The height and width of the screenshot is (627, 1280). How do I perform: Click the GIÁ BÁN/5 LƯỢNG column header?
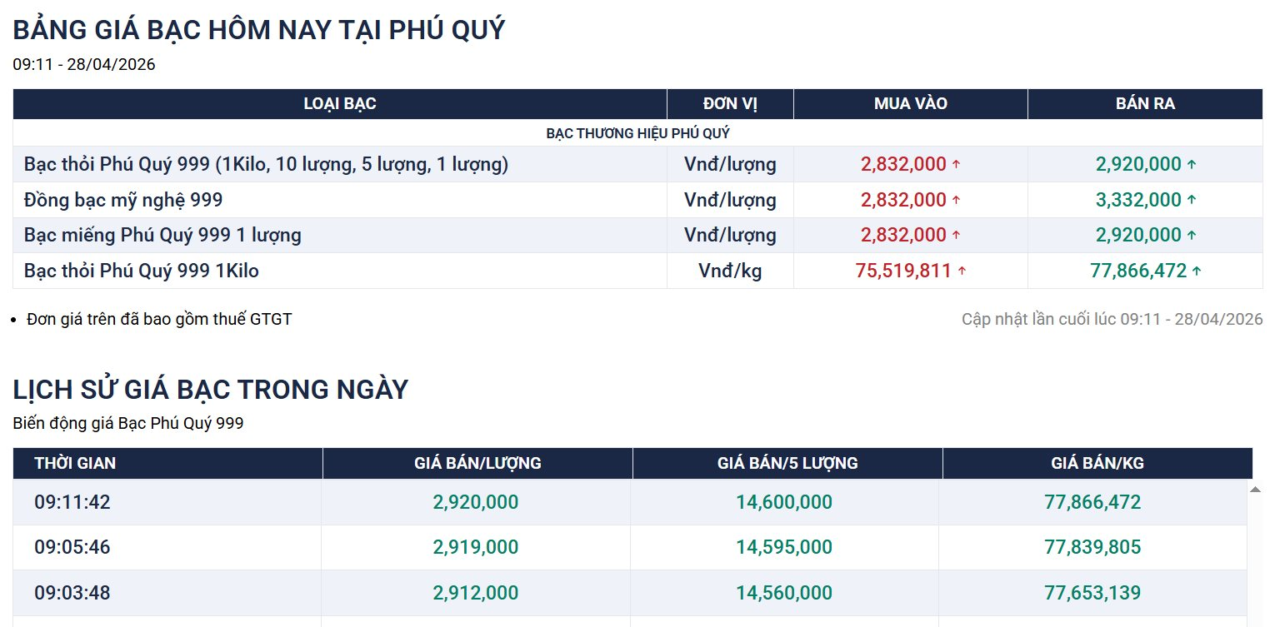click(x=787, y=463)
